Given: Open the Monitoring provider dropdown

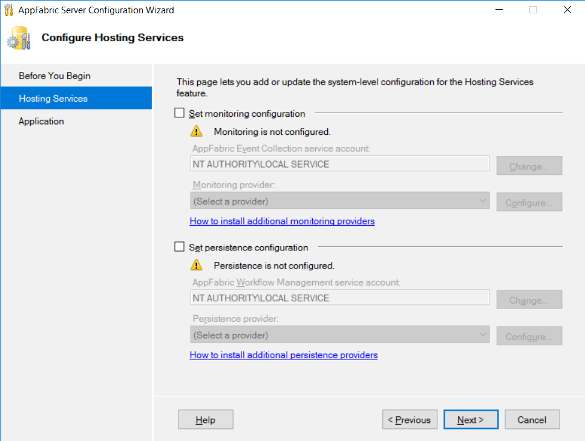Looking at the screenshot, I should (340, 201).
